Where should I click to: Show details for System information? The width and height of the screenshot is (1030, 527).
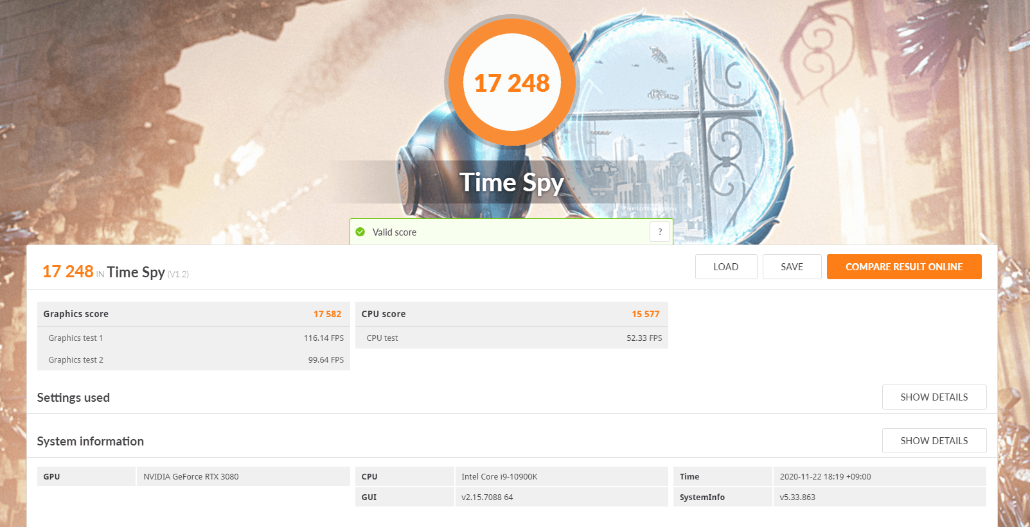[x=934, y=441]
